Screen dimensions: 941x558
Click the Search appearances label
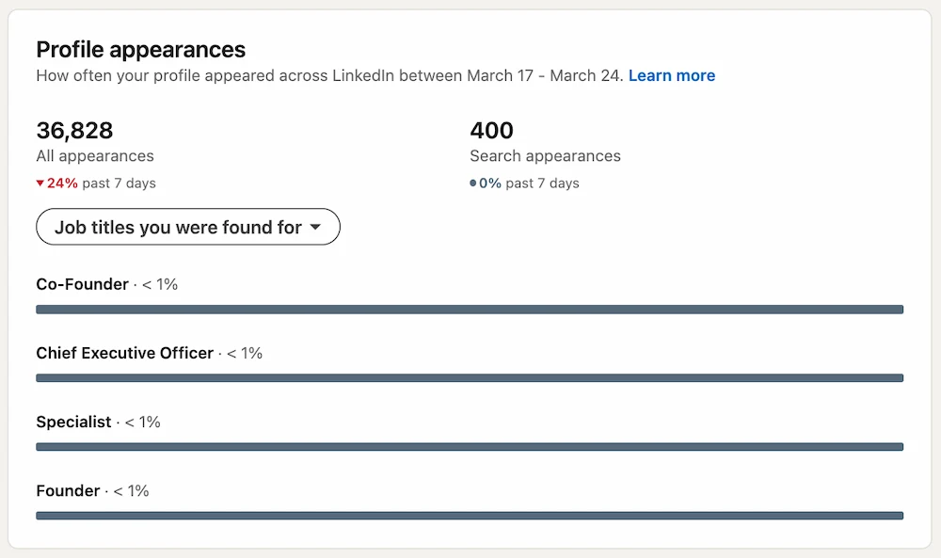click(545, 156)
